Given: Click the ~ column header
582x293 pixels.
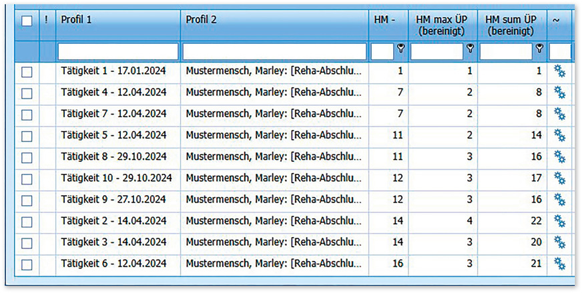Looking at the screenshot, I should click(559, 25).
